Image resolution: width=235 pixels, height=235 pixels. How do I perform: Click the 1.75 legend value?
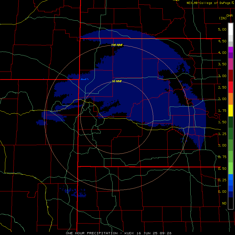(x=222, y=111)
